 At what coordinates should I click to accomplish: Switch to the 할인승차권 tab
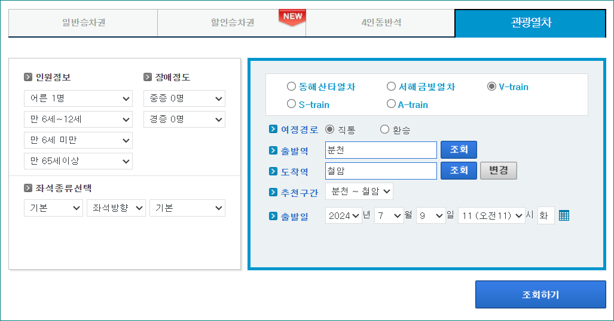pyautogui.click(x=232, y=23)
